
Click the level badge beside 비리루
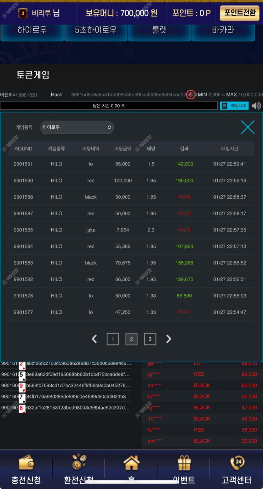[x=23, y=13]
